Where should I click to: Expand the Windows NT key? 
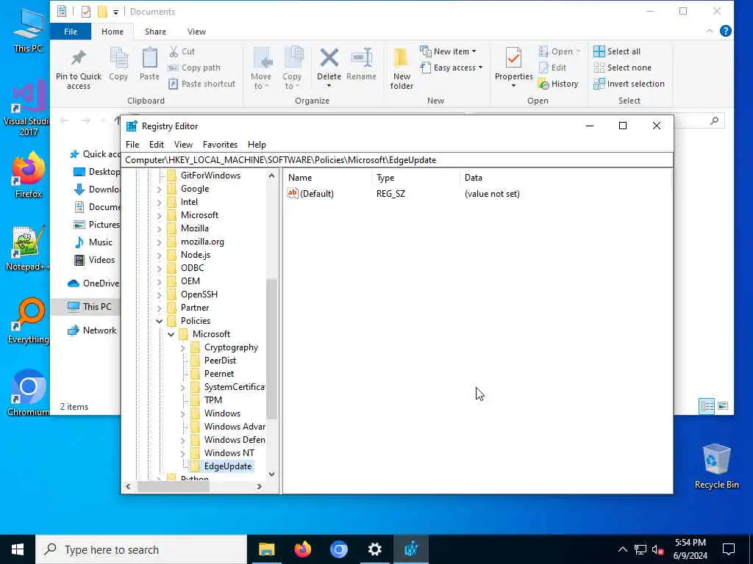tap(183, 453)
